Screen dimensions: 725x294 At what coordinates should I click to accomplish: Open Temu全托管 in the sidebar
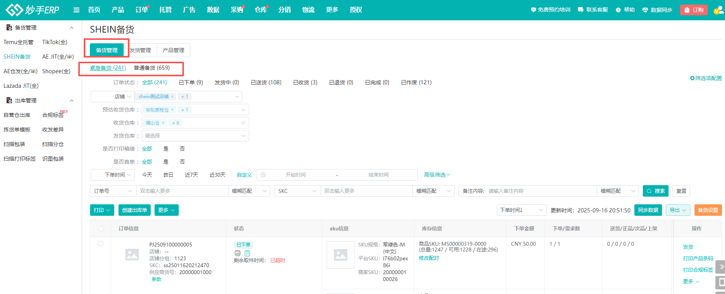(18, 42)
